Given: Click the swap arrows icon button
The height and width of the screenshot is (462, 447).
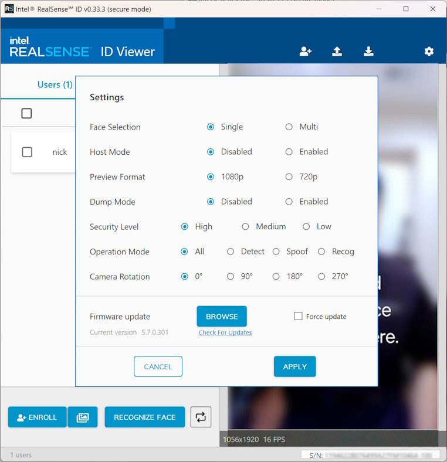Looking at the screenshot, I should (201, 417).
